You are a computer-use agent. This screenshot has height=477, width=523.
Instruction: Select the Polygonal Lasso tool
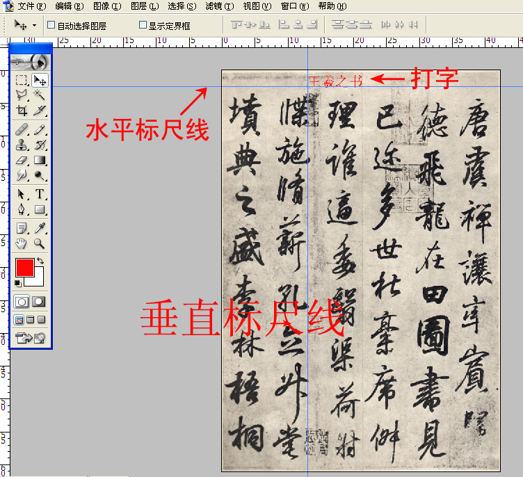tap(22, 95)
